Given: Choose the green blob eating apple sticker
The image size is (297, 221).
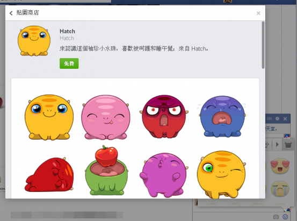Looking at the screenshot, I should click(x=107, y=170).
